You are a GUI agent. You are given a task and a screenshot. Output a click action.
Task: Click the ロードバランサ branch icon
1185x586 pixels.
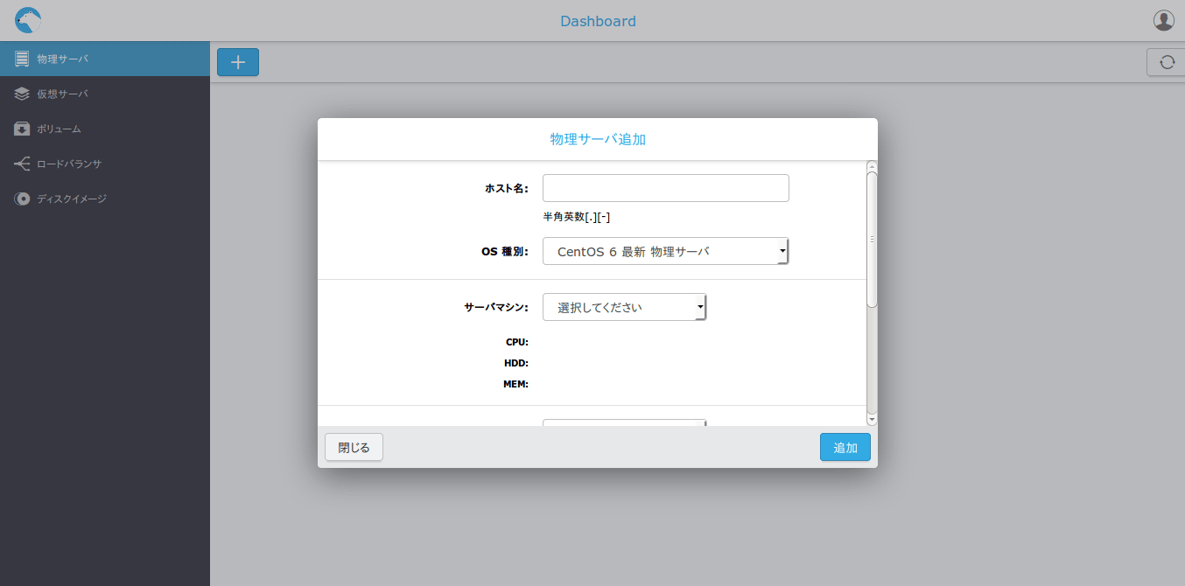tap(22, 164)
